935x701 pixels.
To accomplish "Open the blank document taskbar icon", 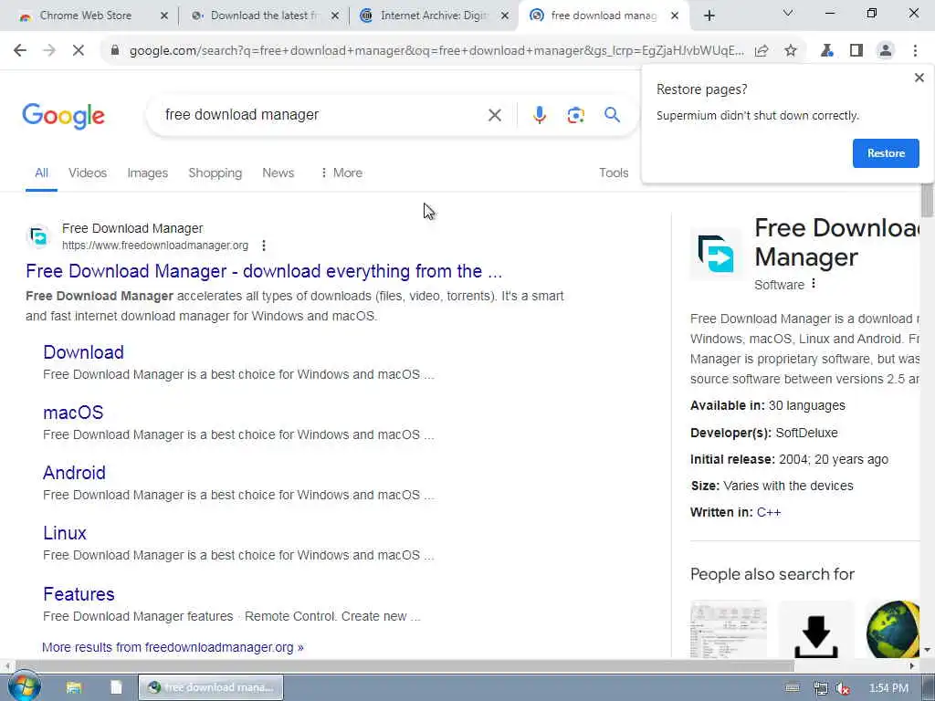I will pos(116,687).
